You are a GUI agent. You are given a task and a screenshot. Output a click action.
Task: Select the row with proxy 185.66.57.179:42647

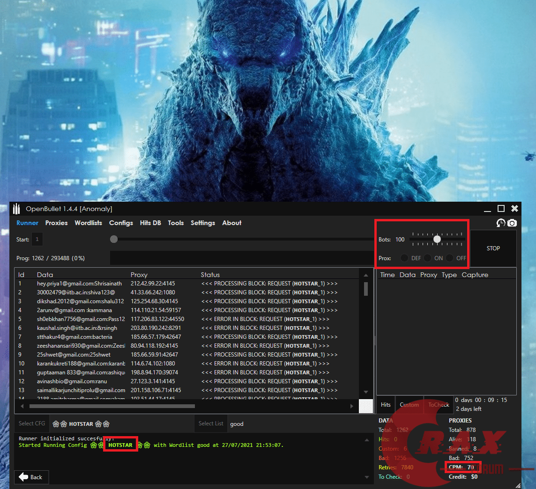click(x=186, y=337)
